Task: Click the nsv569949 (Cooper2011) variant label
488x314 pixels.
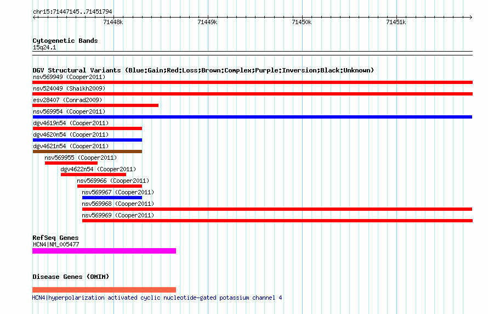Action: click(x=69, y=77)
